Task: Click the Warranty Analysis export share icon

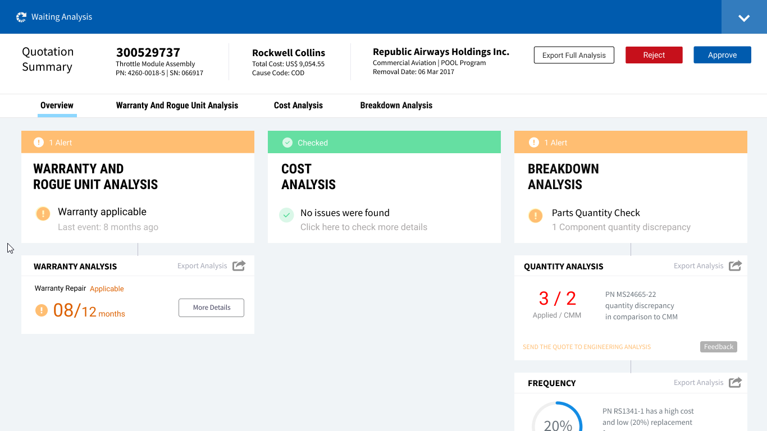Action: [x=239, y=265]
